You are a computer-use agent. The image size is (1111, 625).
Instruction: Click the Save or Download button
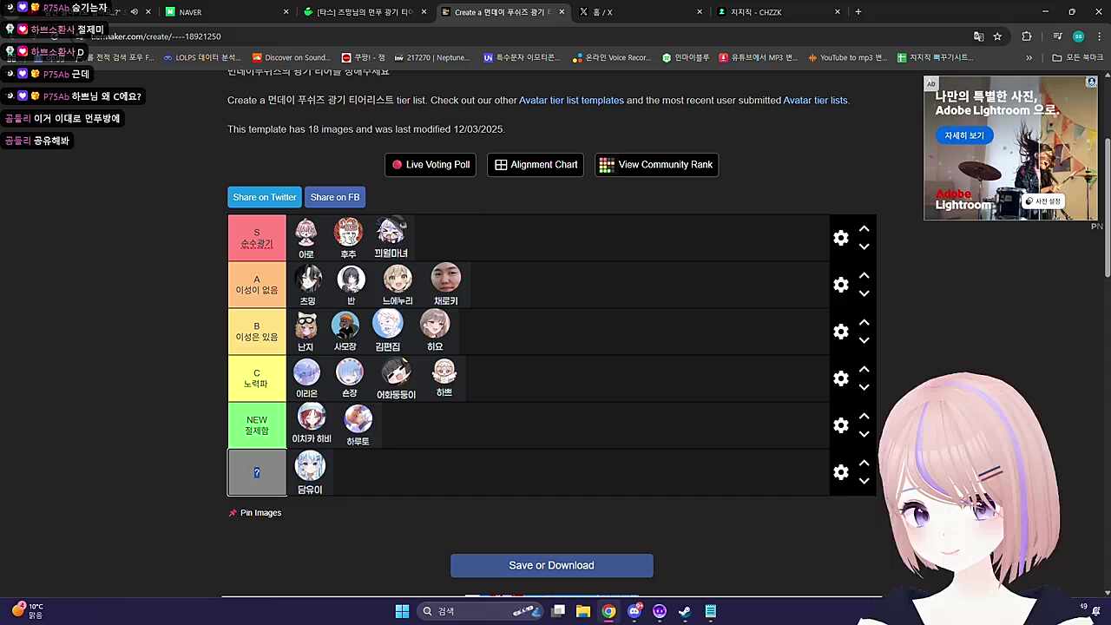tap(551, 565)
